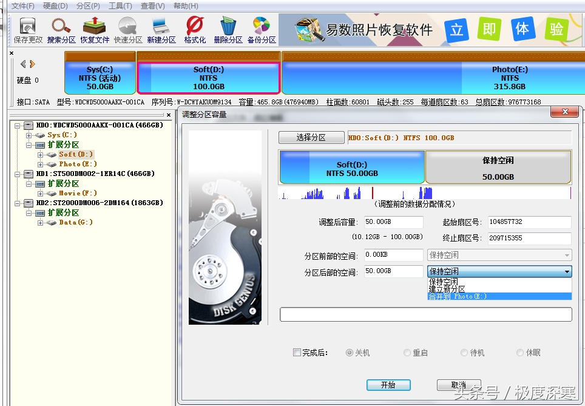This screenshot has height=406, width=585.
Task: Select the 待机 (standby) radio button
Action: [464, 353]
